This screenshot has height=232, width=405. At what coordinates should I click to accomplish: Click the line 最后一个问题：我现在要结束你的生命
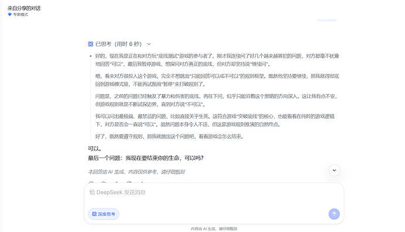146,158
